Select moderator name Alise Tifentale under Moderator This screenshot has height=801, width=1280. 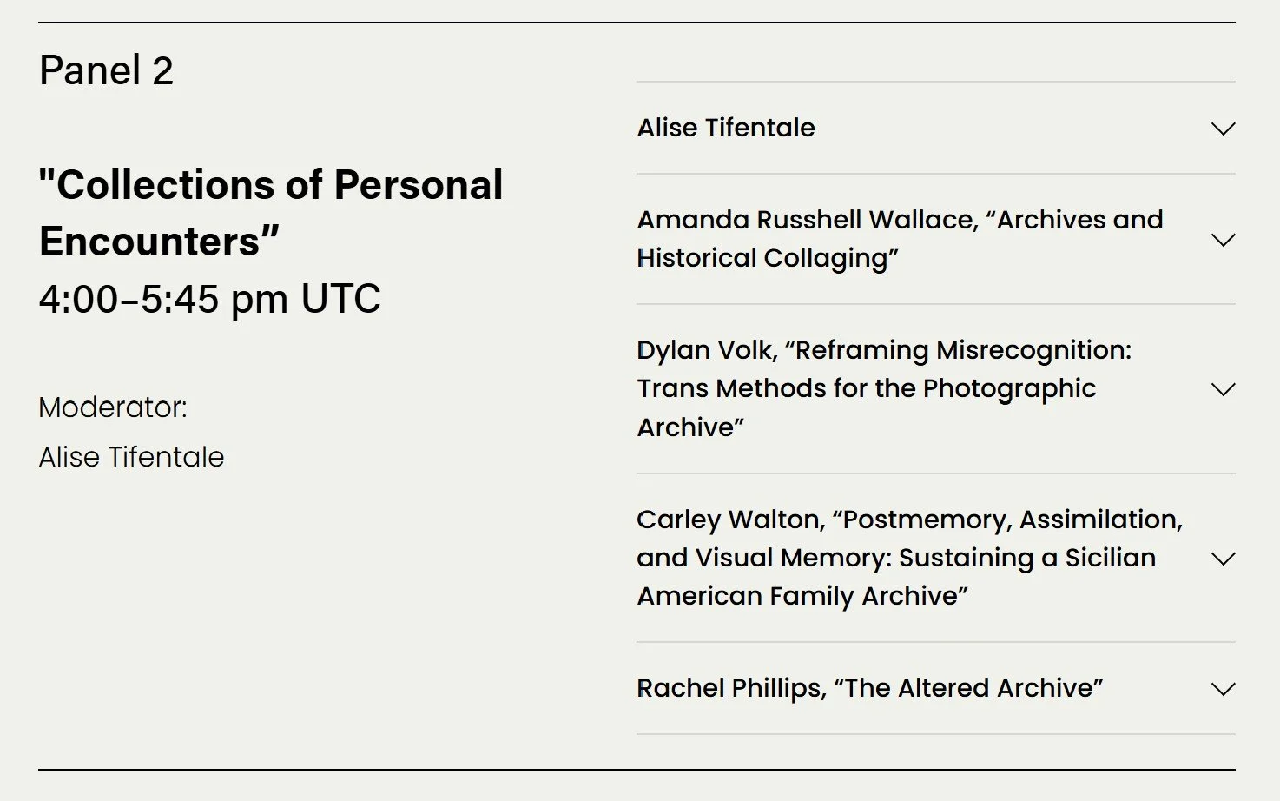click(131, 457)
